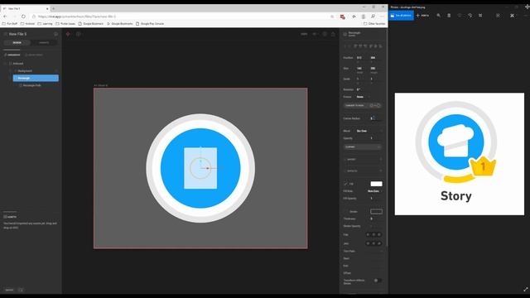Select the third stroke Join option

[x=379, y=243]
